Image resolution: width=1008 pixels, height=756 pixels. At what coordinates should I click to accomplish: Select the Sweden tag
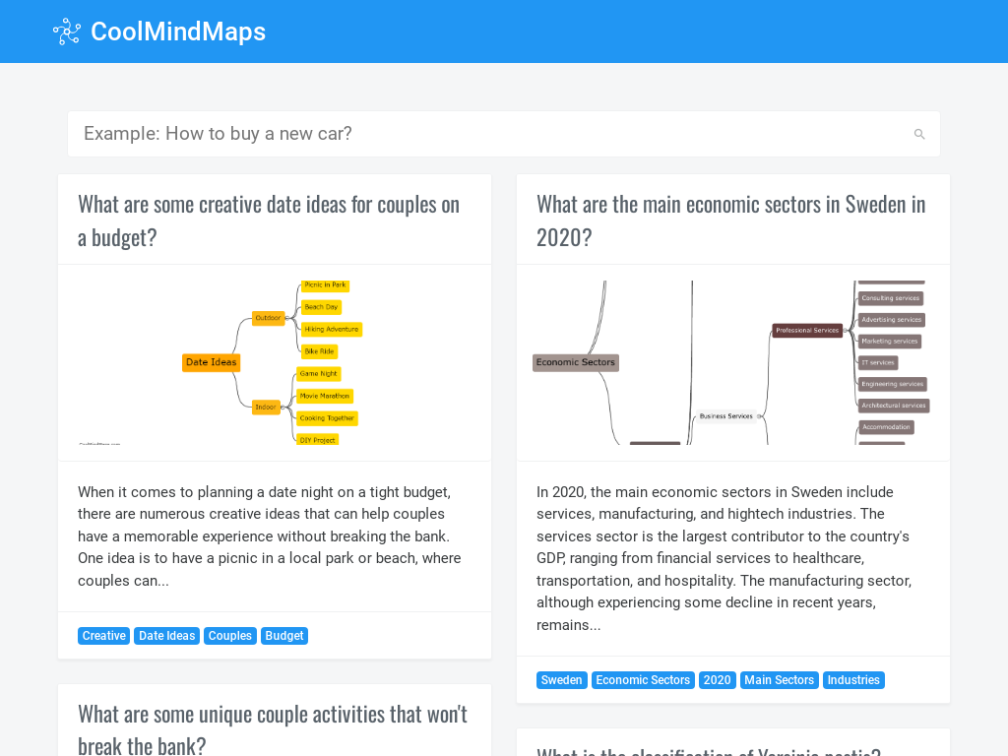[562, 680]
